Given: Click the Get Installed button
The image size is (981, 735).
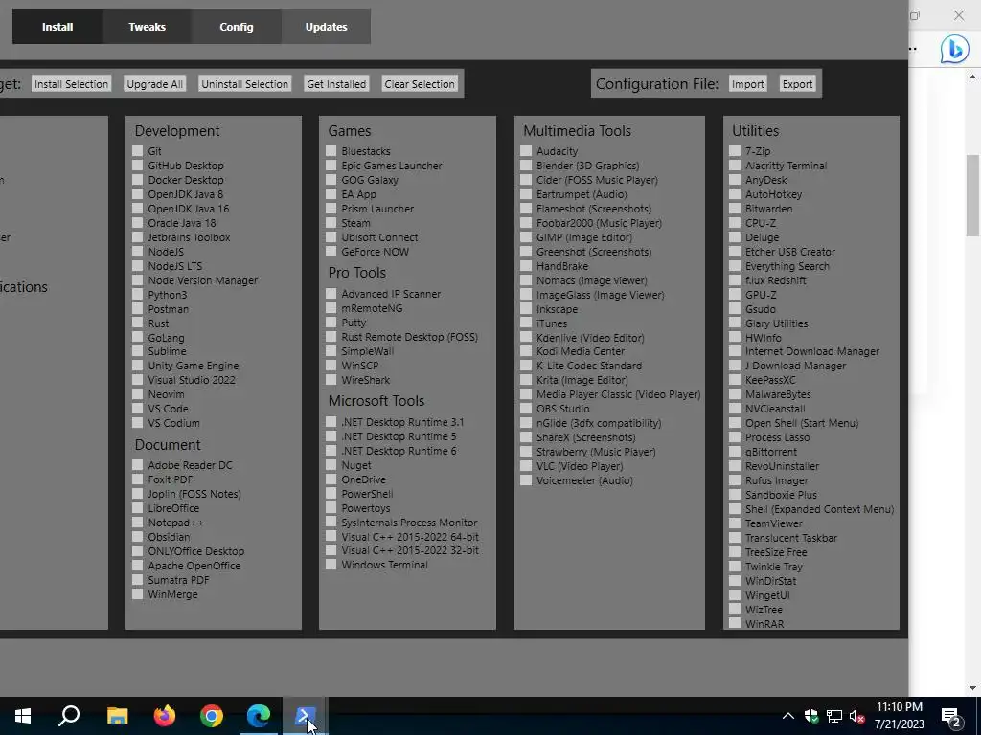Looking at the screenshot, I should point(336,84).
